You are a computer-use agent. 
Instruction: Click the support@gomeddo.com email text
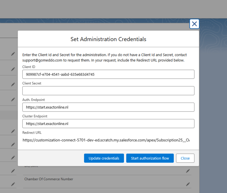(x=42, y=60)
